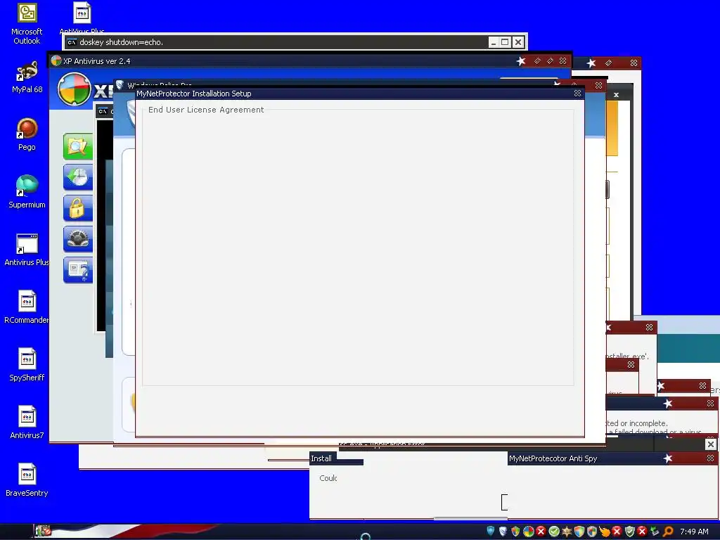Image resolution: width=720 pixels, height=540 pixels.
Task: Click the round XP Antivirus tray icon
Action: (528, 532)
